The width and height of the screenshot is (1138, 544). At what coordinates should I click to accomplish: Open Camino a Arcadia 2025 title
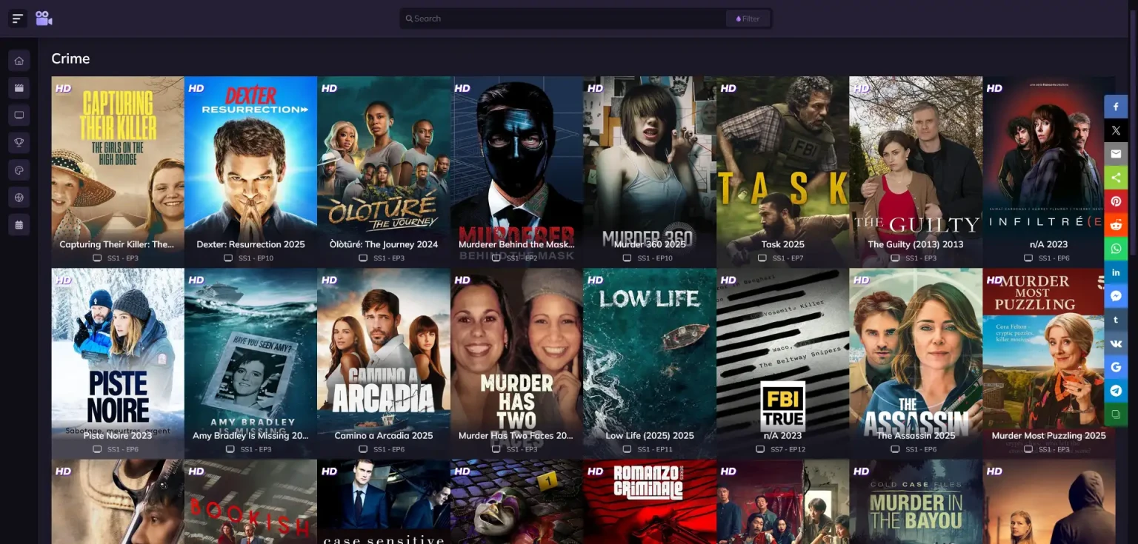tap(384, 436)
